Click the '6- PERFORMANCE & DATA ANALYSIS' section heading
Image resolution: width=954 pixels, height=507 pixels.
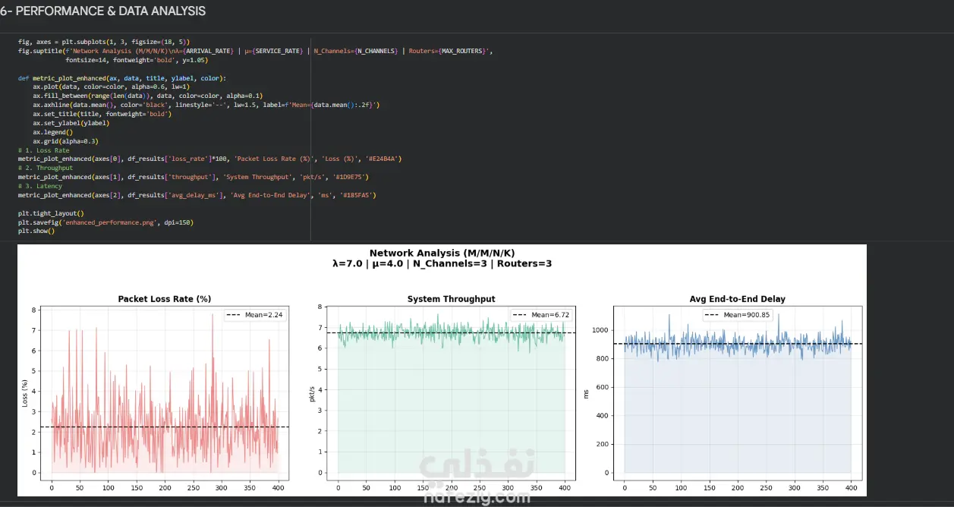(x=102, y=11)
